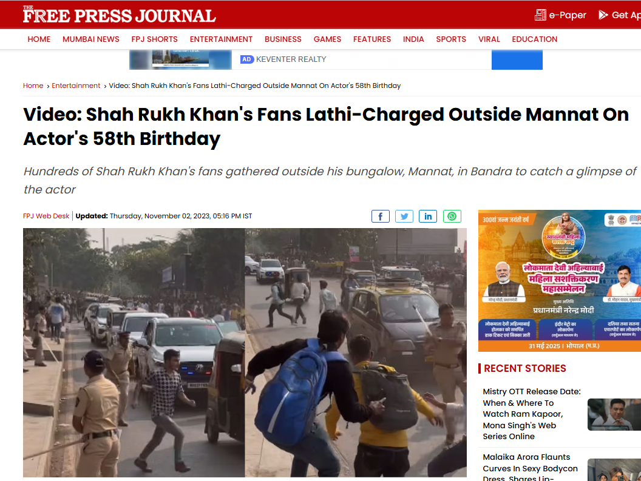Image resolution: width=641 pixels, height=481 pixels.
Task: Select the Sports menu item
Action: [451, 39]
